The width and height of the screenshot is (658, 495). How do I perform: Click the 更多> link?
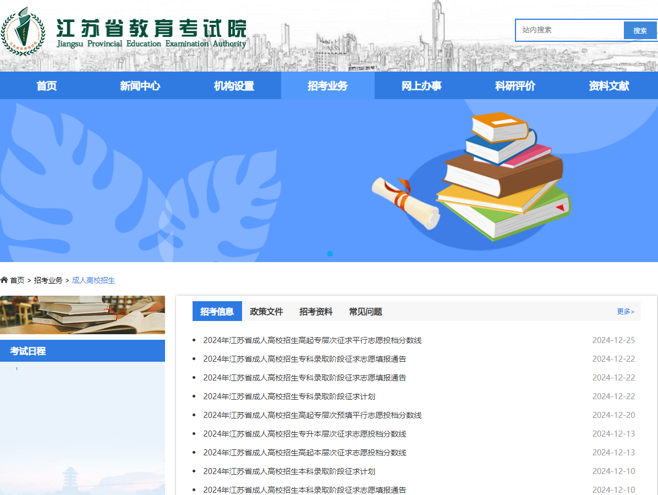[x=625, y=311]
